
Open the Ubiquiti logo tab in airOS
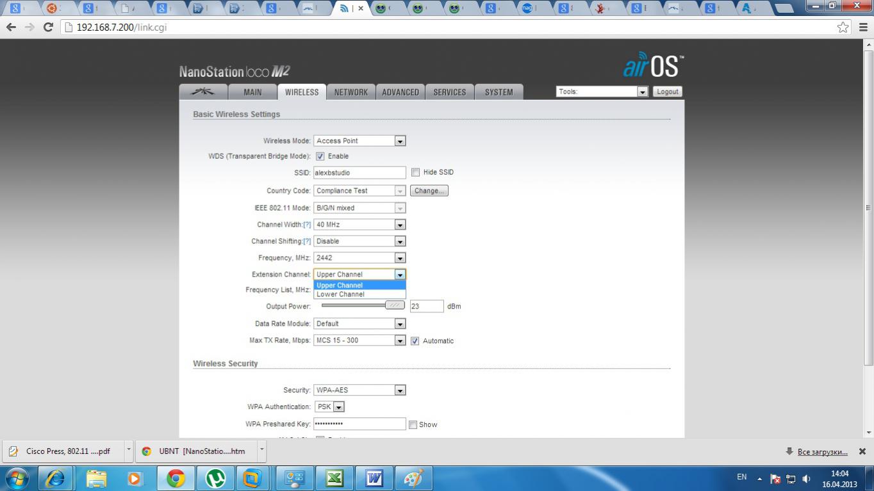[203, 92]
